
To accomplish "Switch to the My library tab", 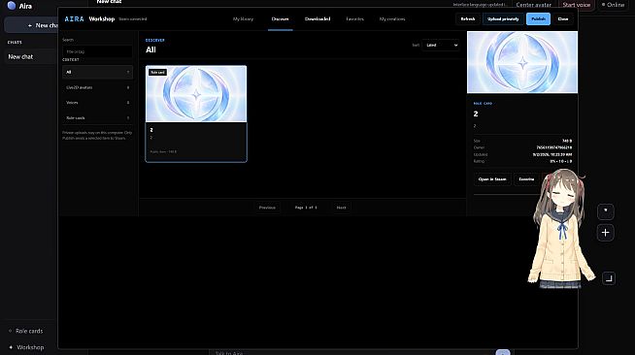I will pyautogui.click(x=243, y=19).
